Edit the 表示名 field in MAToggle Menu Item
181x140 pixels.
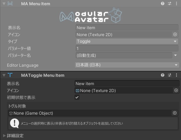[x=127, y=84]
